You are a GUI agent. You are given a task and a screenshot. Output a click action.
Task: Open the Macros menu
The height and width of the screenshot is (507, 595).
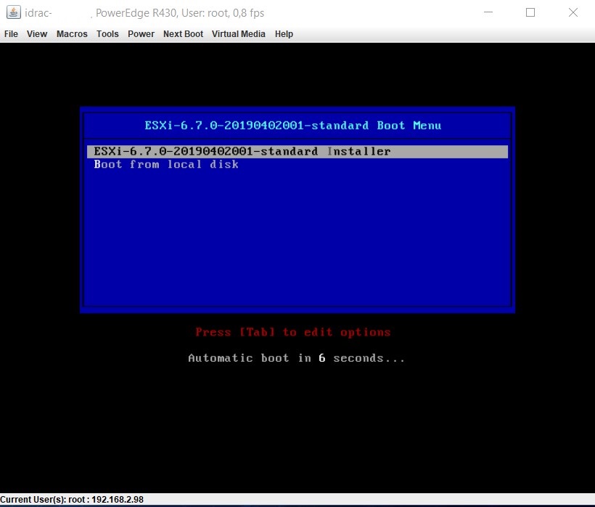pos(72,34)
